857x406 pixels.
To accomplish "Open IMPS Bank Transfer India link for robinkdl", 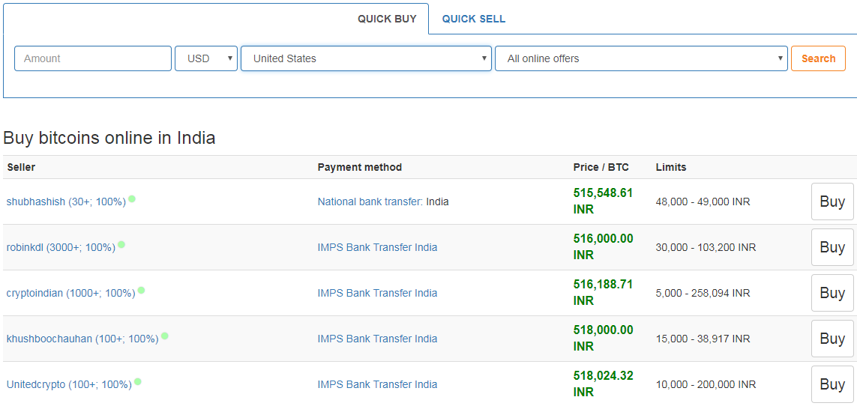I will (x=377, y=247).
